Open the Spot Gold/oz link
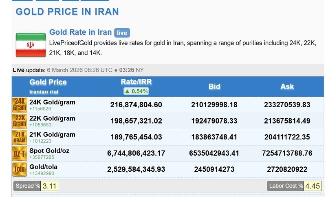Image resolution: width=326 pixels, height=197 pixels. [x=49, y=151]
